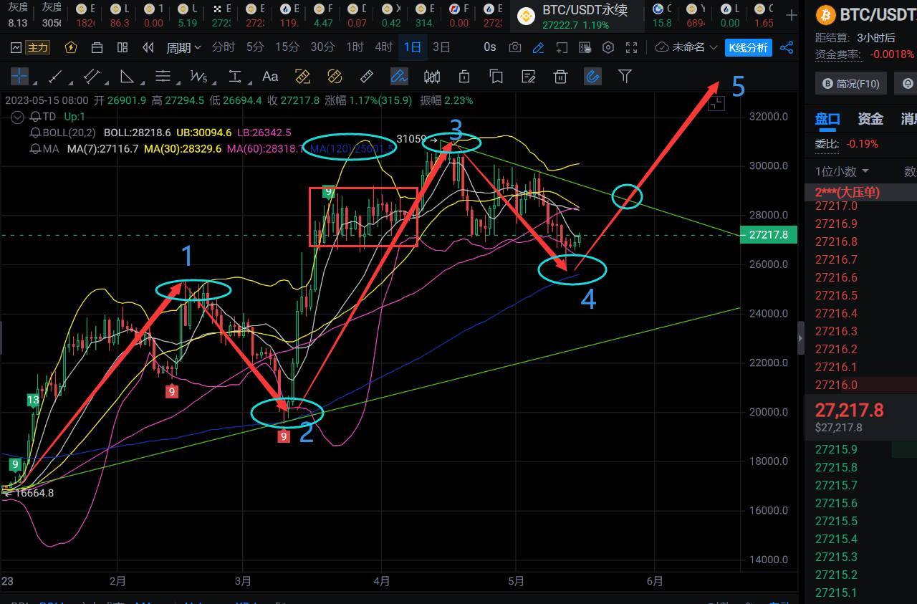917x604 pixels.
Task: Enter fullscreen with the expand icon
Action: 631,47
